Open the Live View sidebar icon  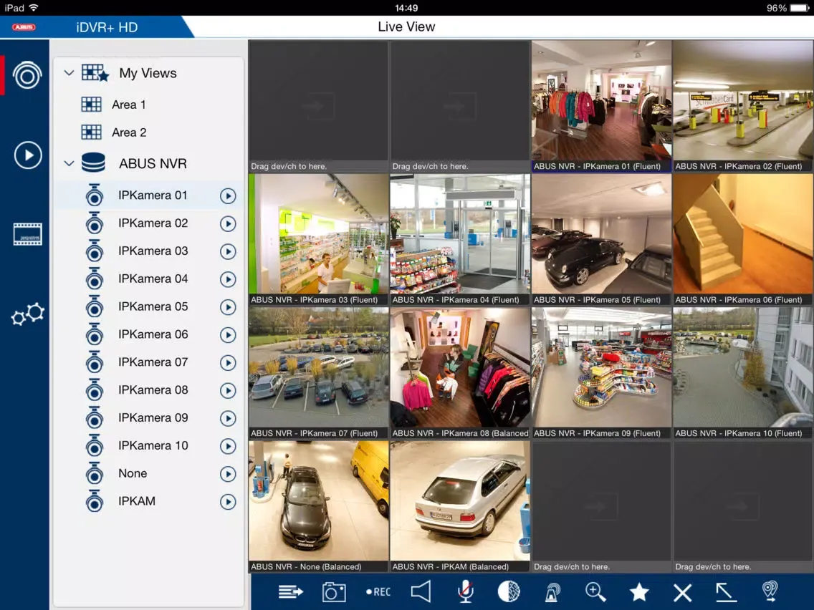(x=27, y=76)
